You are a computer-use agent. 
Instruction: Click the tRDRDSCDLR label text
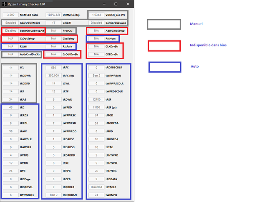114,68
